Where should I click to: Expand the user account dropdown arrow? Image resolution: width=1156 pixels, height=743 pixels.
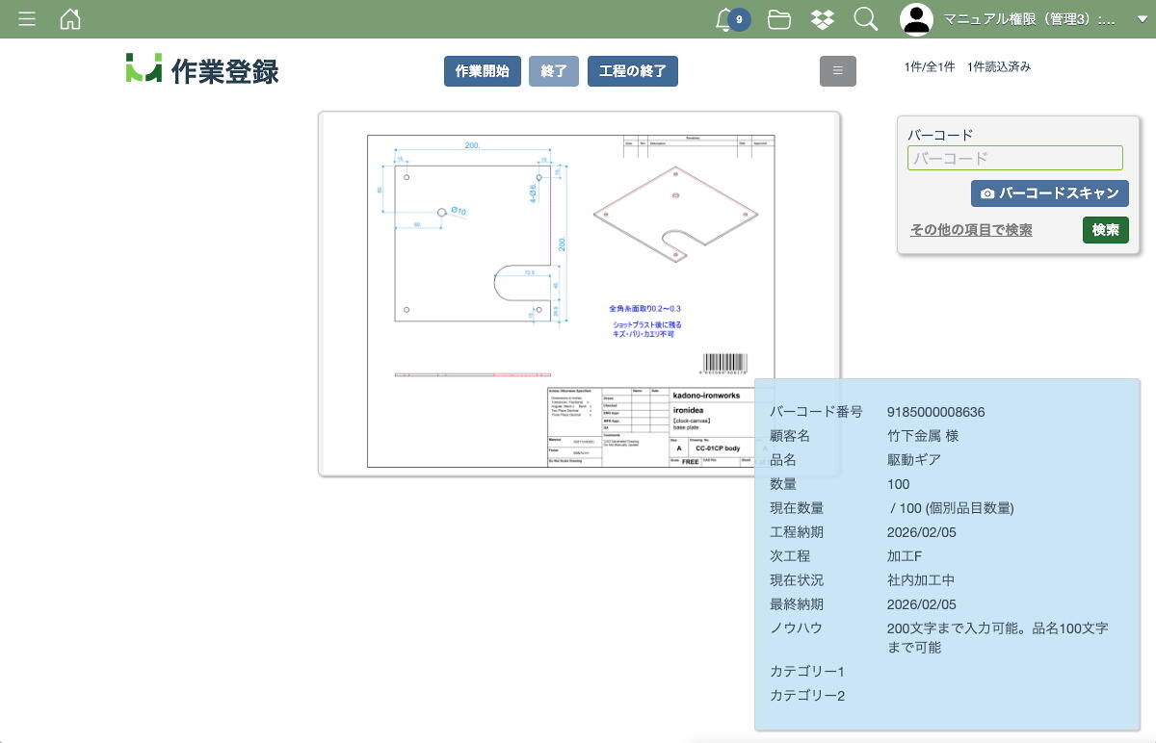[1142, 19]
